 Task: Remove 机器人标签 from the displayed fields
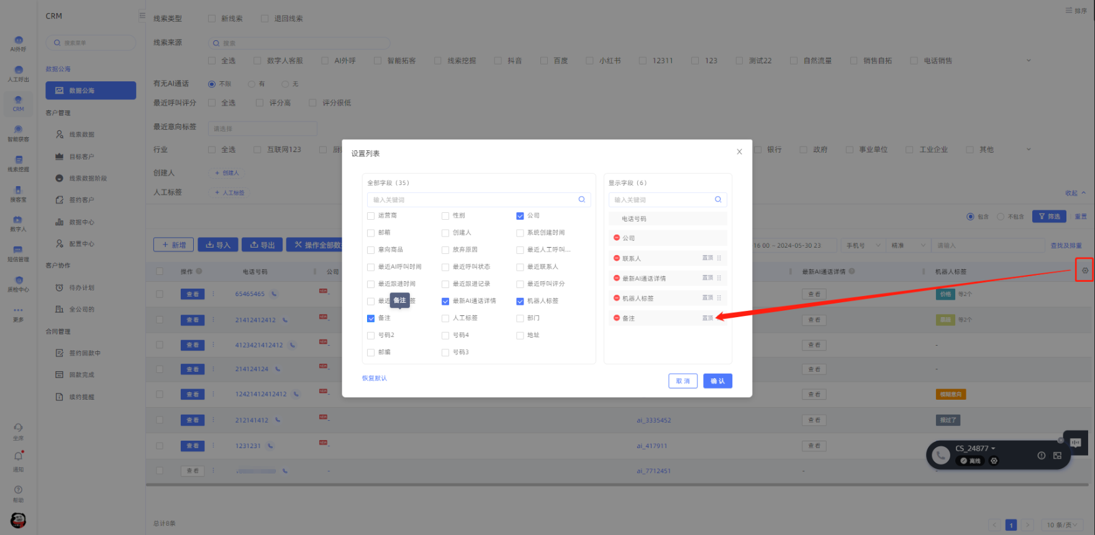click(x=617, y=299)
